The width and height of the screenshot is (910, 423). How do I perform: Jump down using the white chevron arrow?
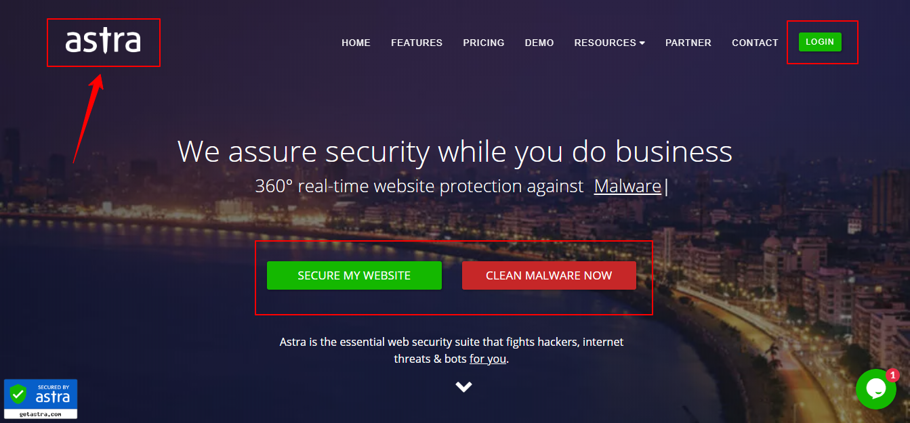(x=463, y=387)
